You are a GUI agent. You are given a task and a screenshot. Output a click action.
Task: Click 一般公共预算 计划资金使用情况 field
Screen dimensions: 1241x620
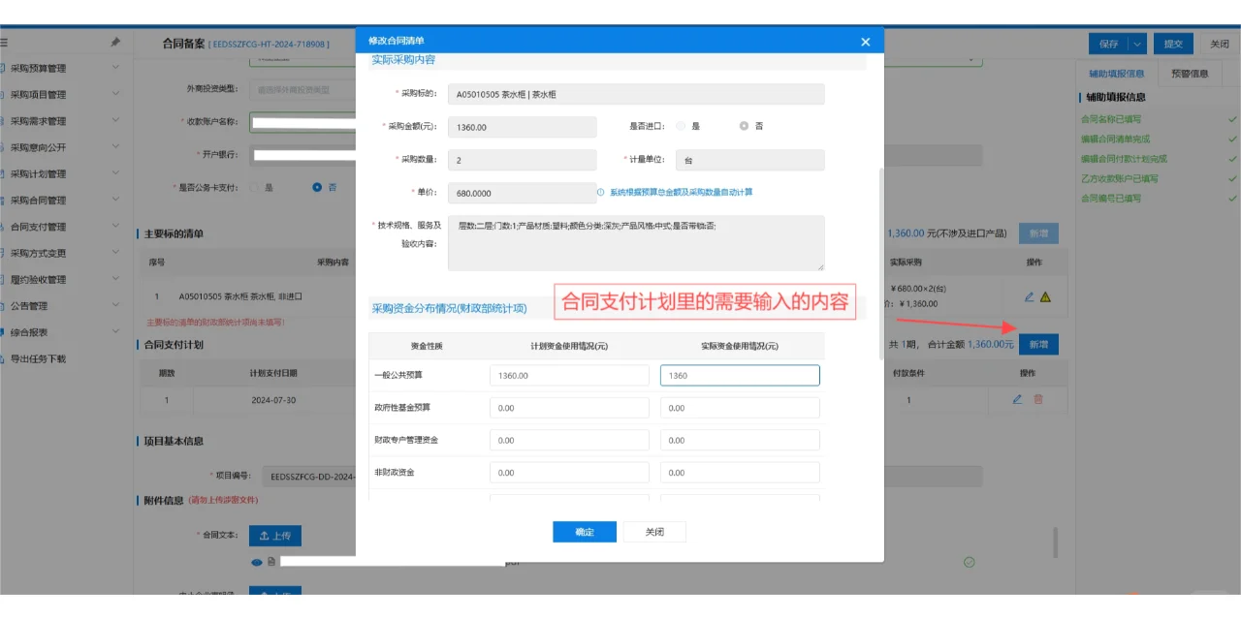tap(569, 375)
